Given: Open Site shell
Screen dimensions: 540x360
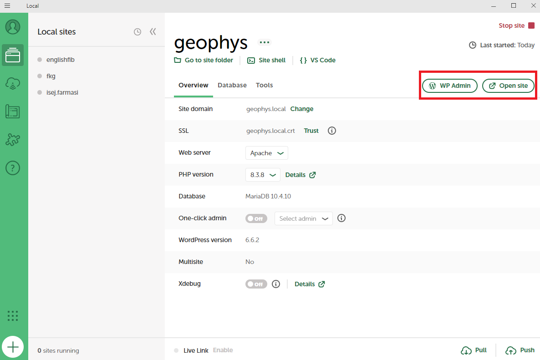Looking at the screenshot, I should 266,60.
